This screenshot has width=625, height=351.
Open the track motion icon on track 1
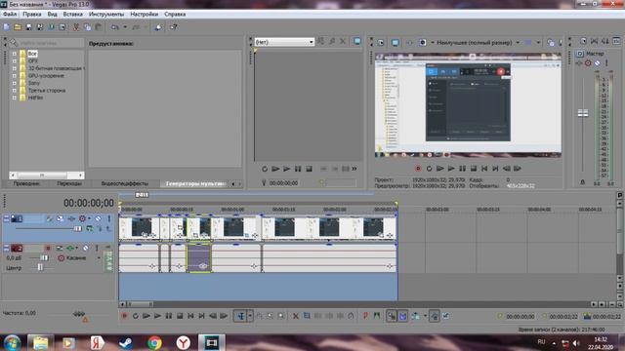click(61, 218)
